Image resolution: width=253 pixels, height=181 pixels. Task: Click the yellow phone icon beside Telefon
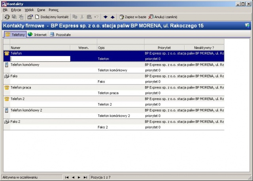point(7,53)
